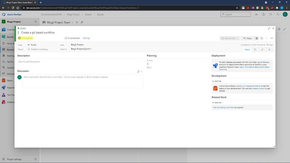Open the marketplace shopping bag icon in the header
Screen dimensions: 290x163
tap(263, 15)
